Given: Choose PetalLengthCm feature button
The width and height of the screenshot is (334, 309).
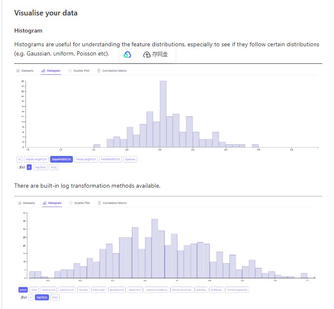Looking at the screenshot, I should (x=86, y=159).
